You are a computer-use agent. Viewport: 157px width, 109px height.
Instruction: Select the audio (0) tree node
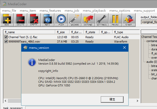pyautogui.click(x=152, y=62)
